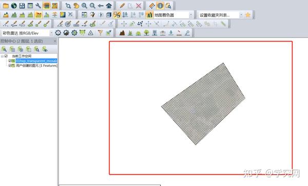Viewport: 308px width, 186px height.
Task: Select the 01hxp_transparent_mosaic layer
Action: tap(36, 61)
